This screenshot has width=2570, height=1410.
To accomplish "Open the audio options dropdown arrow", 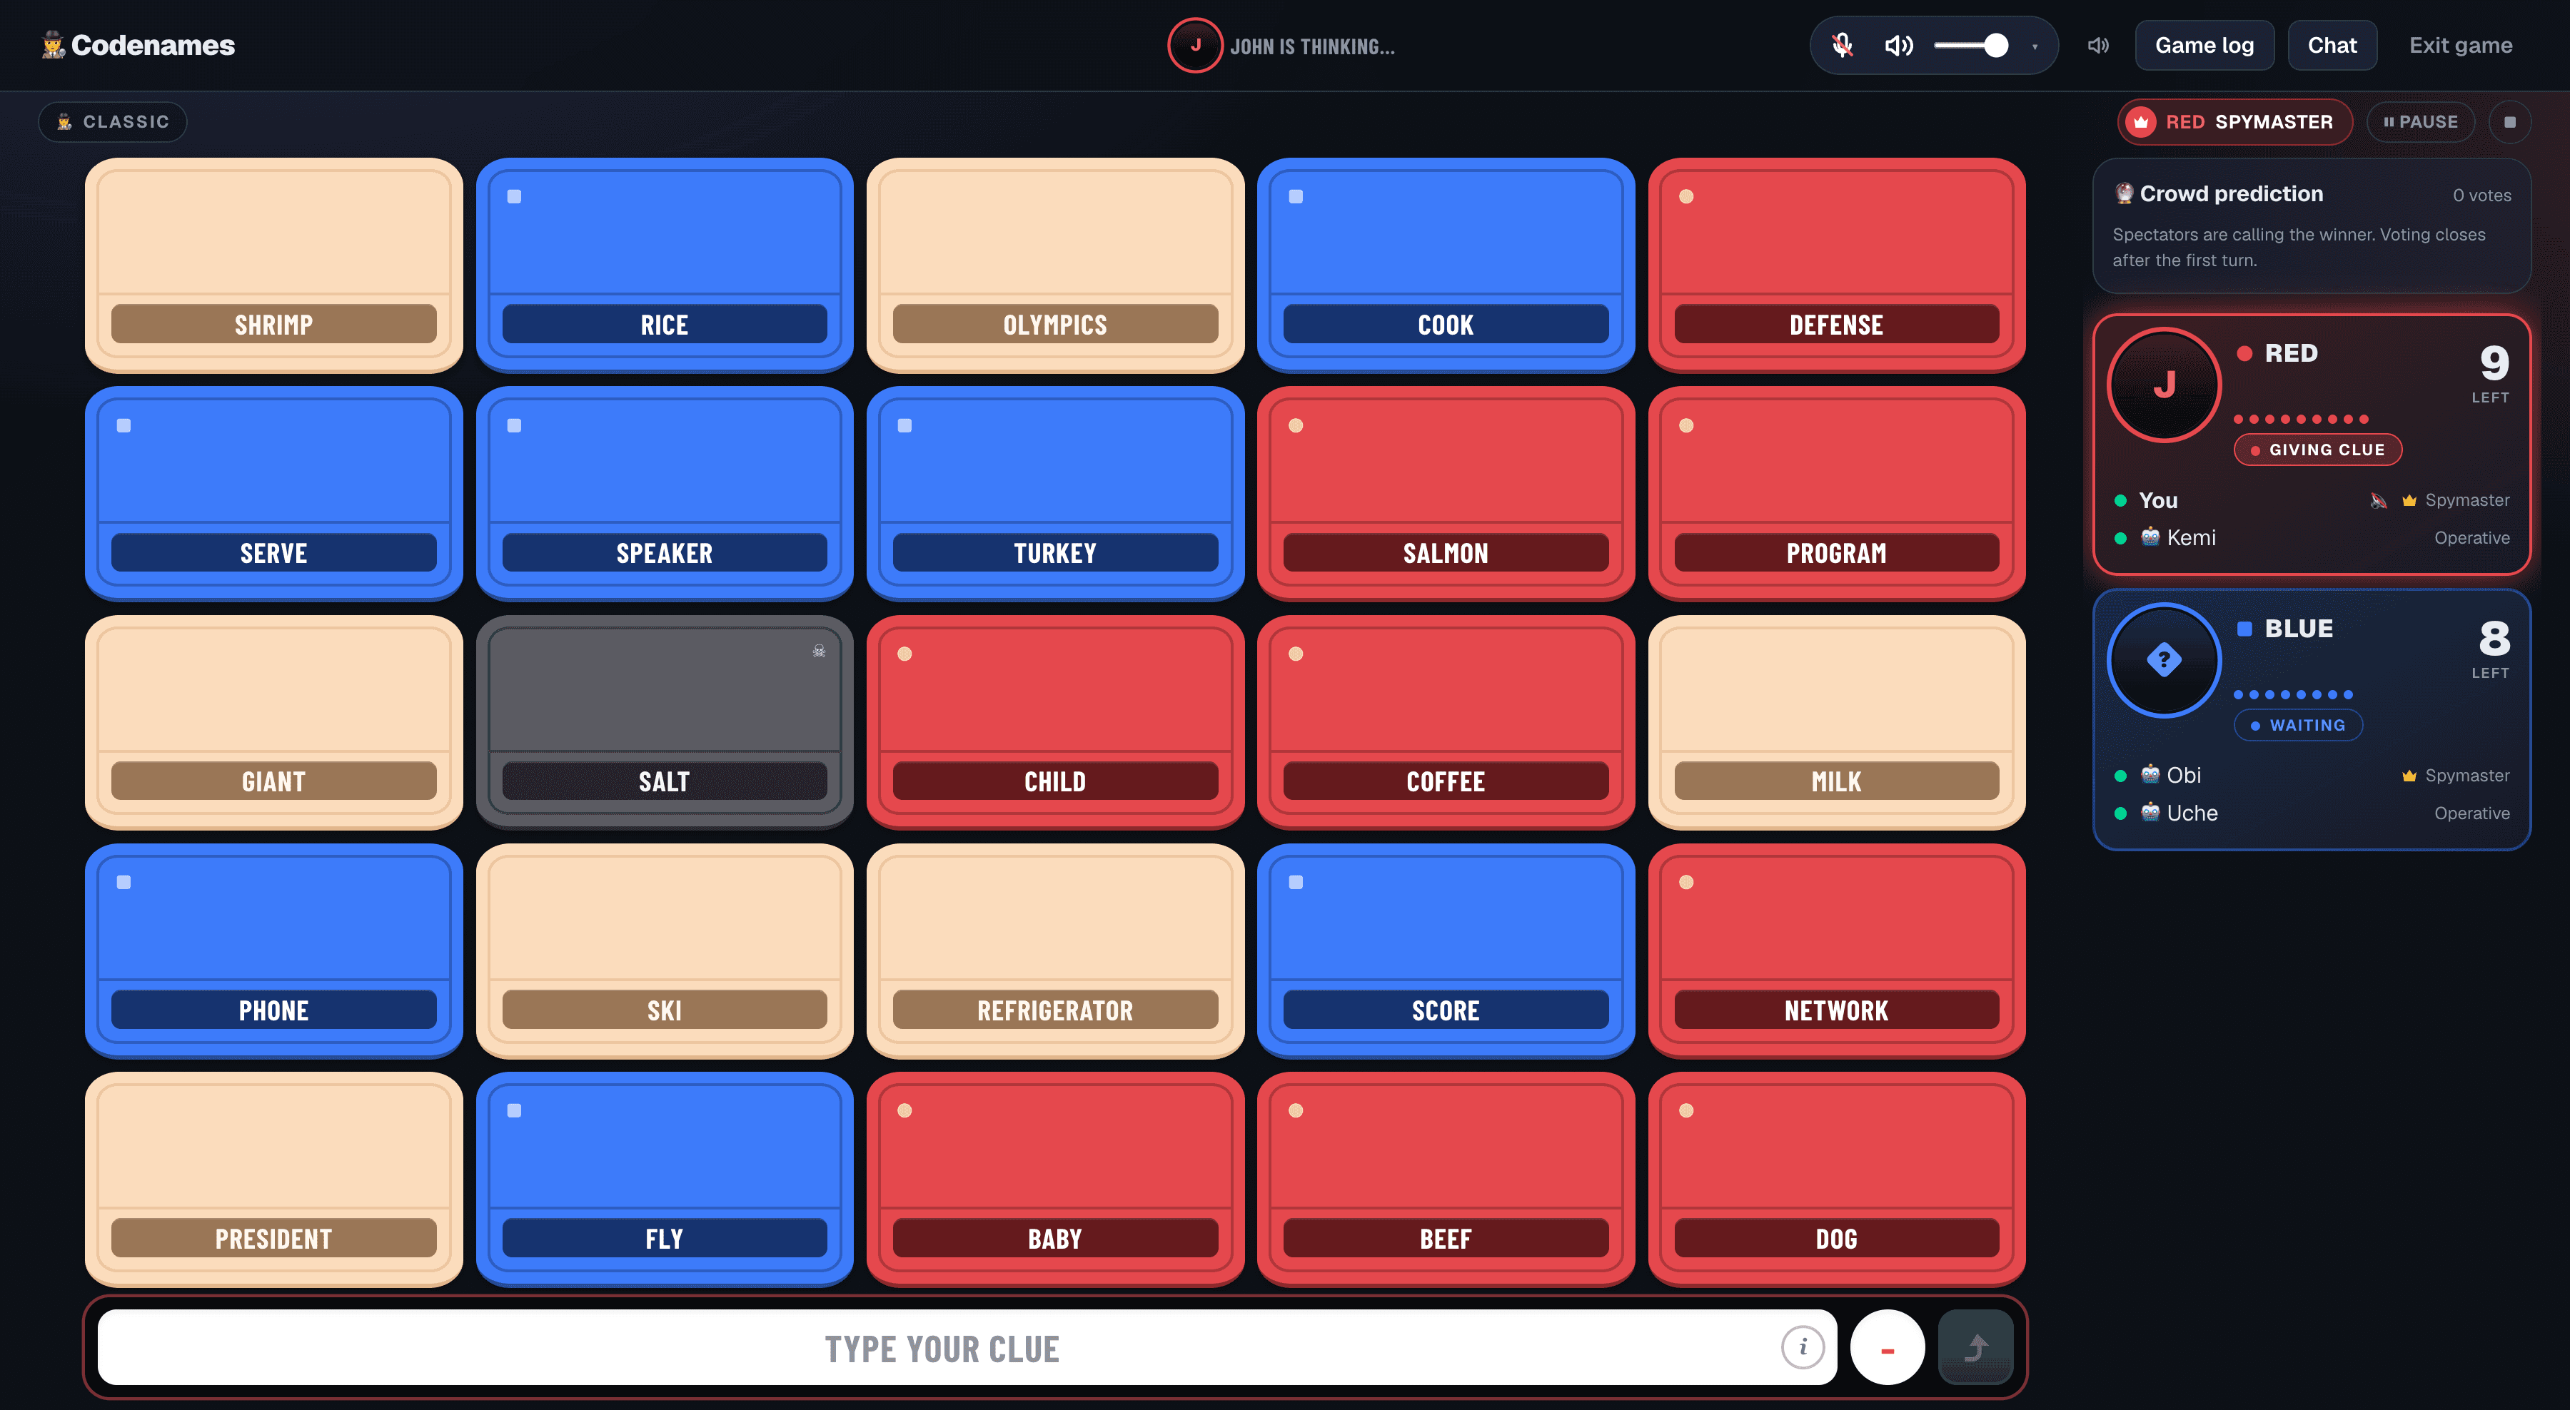I will [x=2035, y=46].
